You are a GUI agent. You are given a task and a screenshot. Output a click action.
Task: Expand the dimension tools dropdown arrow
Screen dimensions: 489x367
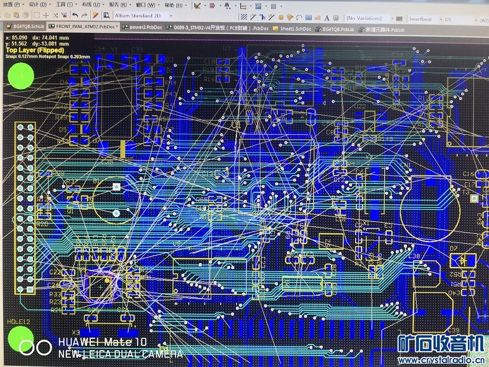(x=251, y=6)
